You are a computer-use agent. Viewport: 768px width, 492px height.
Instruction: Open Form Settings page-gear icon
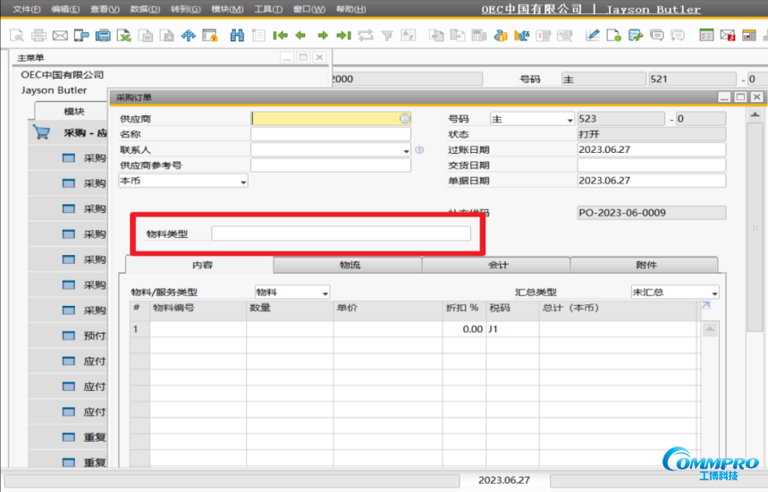point(613,35)
